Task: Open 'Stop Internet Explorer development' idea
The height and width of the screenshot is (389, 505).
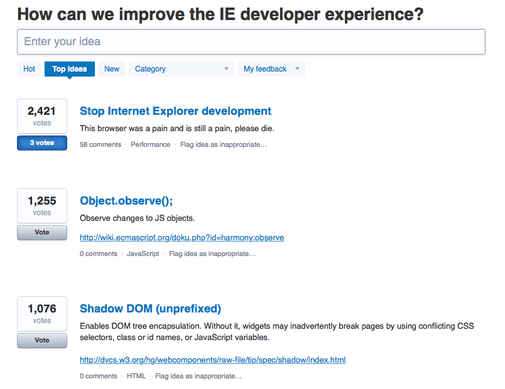Action: [x=175, y=111]
